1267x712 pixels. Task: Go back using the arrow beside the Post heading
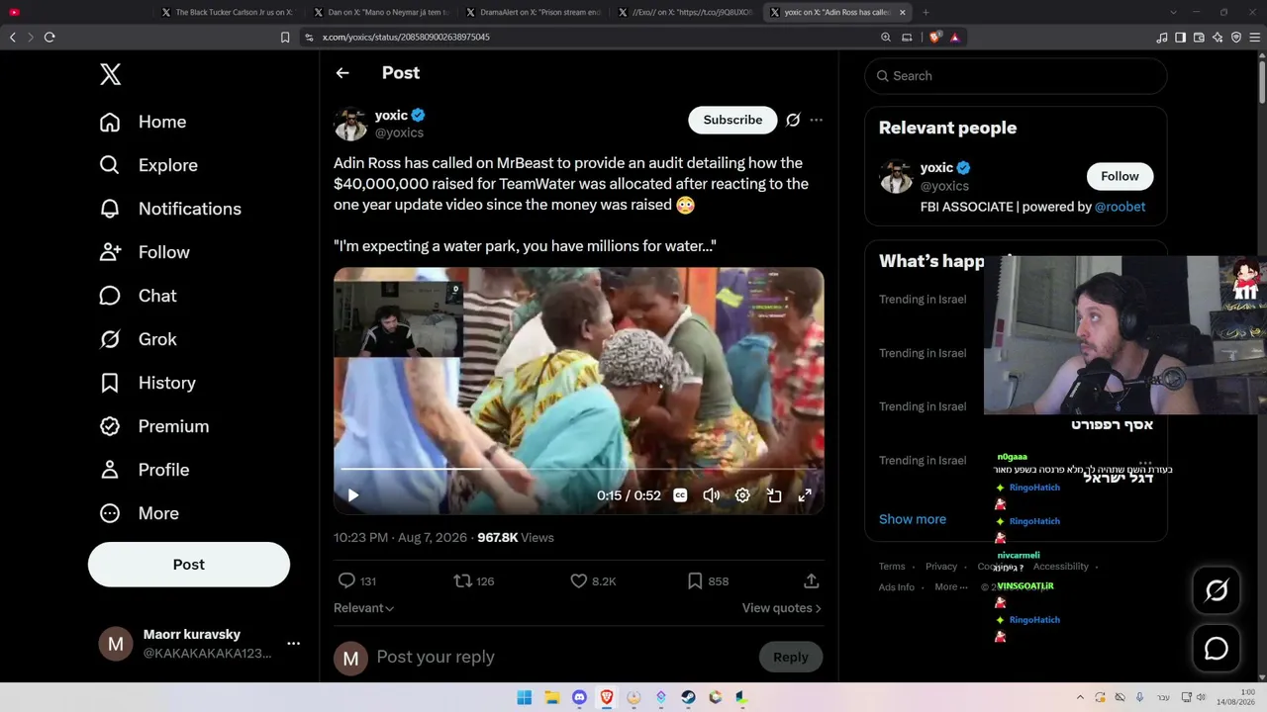(342, 73)
